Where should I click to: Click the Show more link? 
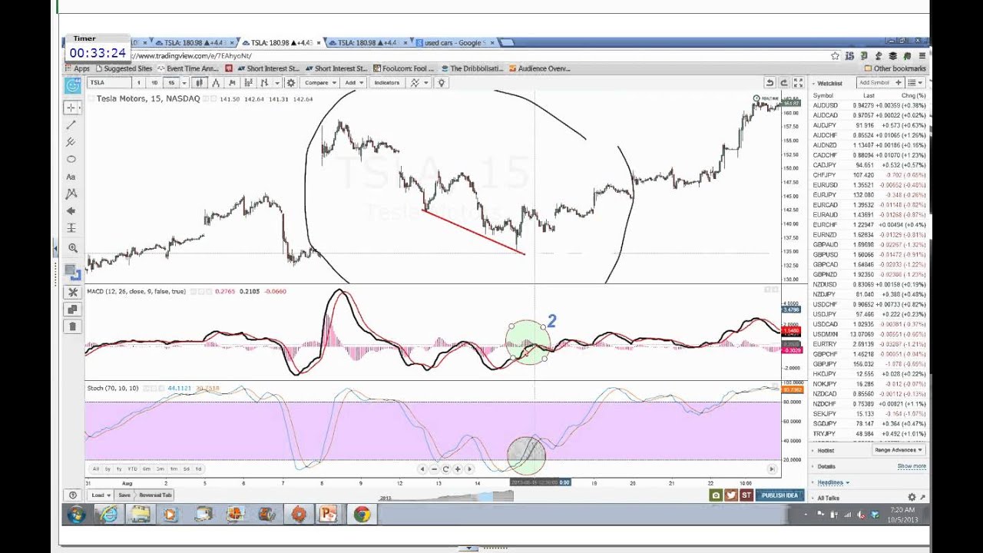(912, 466)
